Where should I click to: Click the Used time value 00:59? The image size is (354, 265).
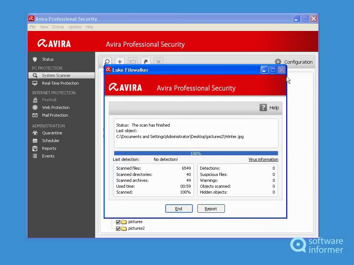click(185, 186)
